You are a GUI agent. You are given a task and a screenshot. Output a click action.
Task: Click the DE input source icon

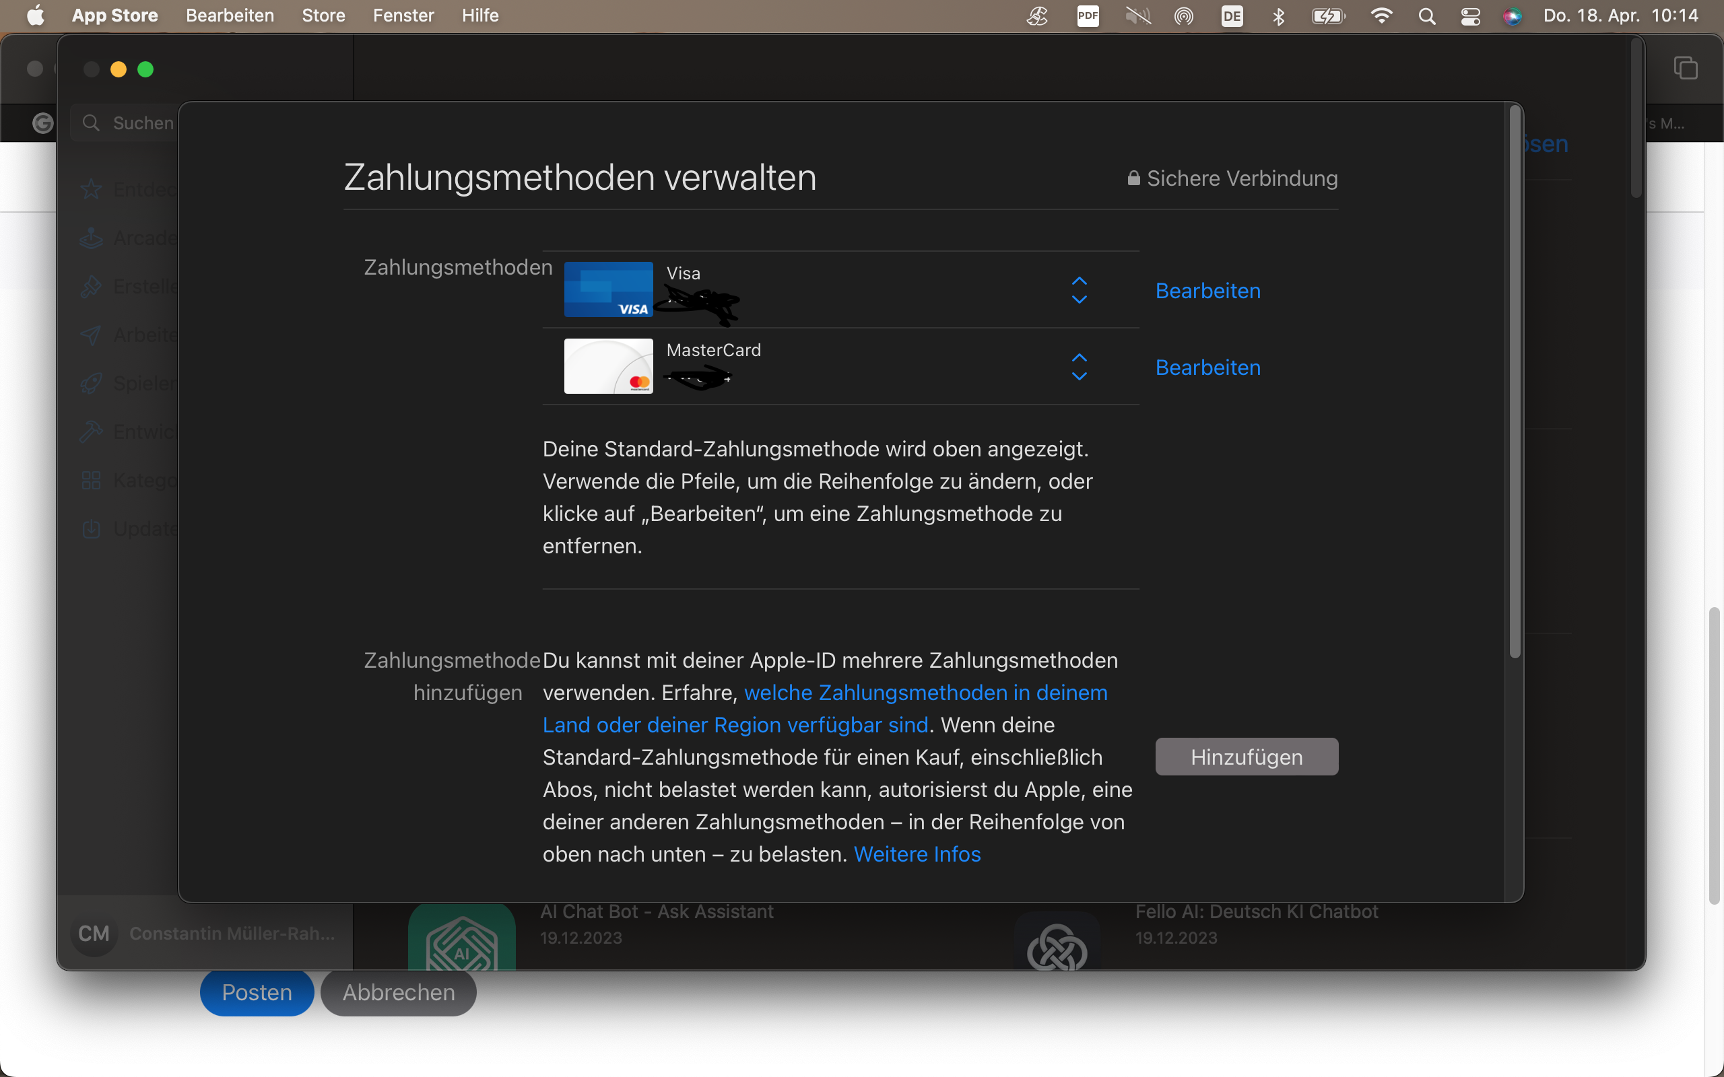tap(1232, 15)
